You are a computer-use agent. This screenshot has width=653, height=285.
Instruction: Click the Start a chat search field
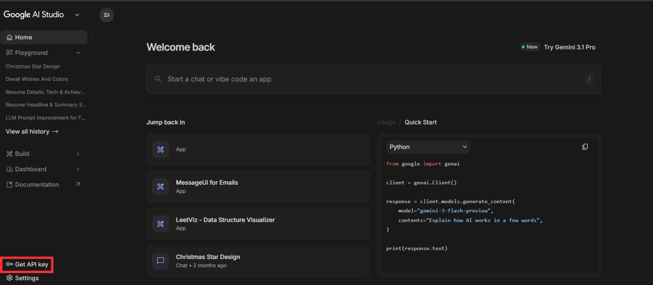click(x=373, y=79)
